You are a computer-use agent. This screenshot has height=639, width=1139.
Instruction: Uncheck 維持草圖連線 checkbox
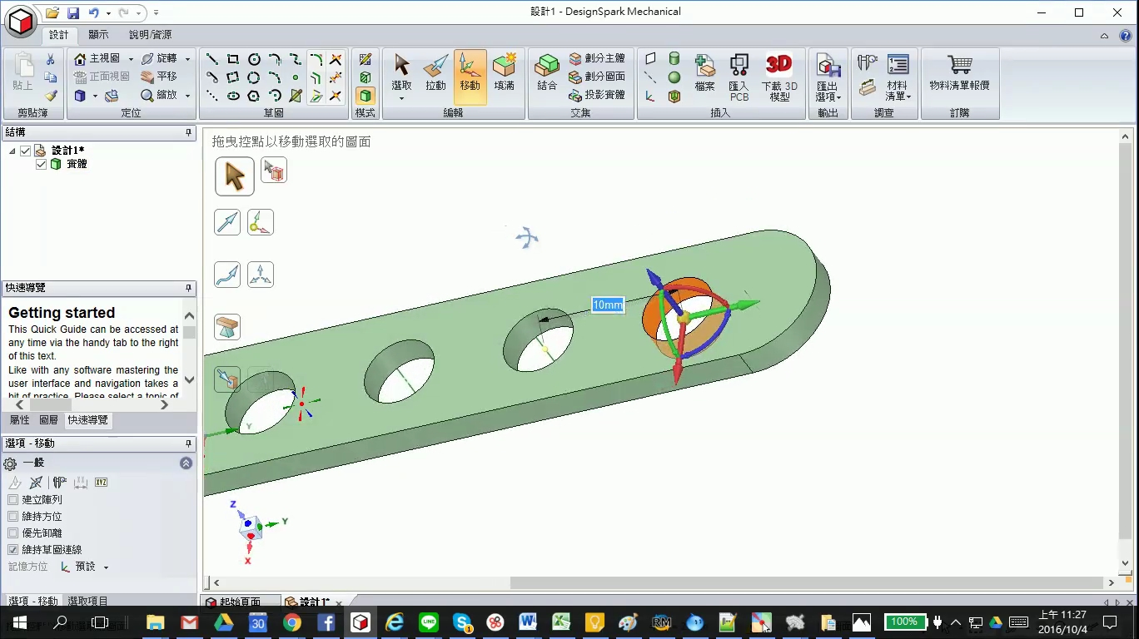click(12, 550)
